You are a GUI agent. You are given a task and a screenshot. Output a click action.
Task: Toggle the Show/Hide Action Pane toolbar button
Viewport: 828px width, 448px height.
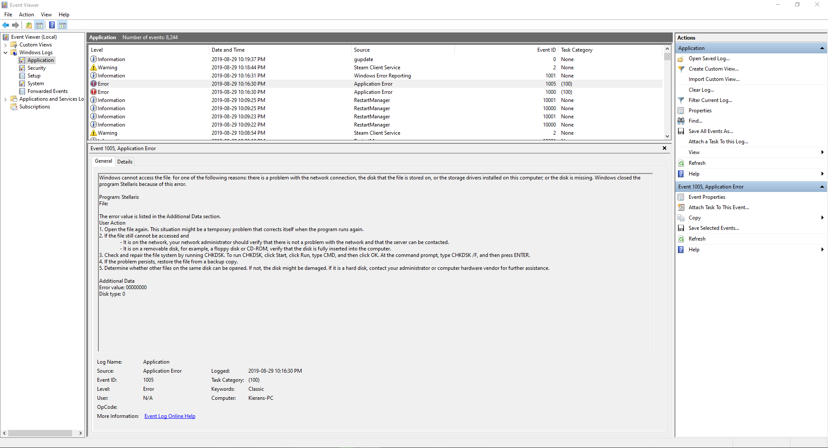63,25
